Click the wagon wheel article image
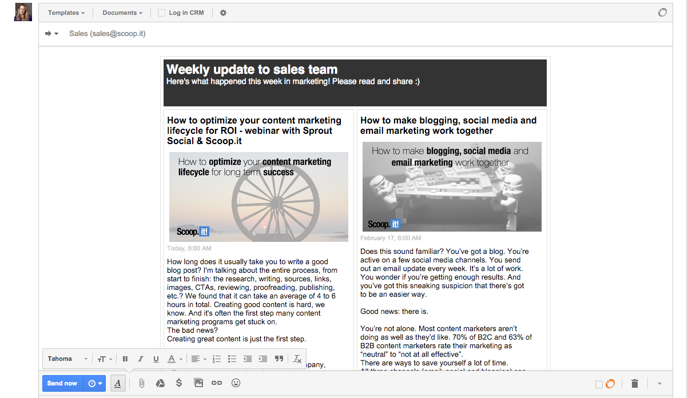 point(259,197)
